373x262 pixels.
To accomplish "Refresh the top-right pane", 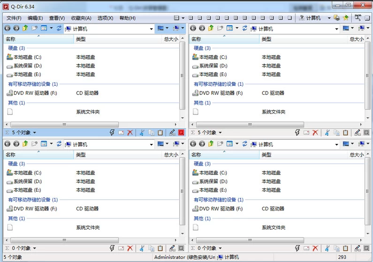I will coord(245,29).
